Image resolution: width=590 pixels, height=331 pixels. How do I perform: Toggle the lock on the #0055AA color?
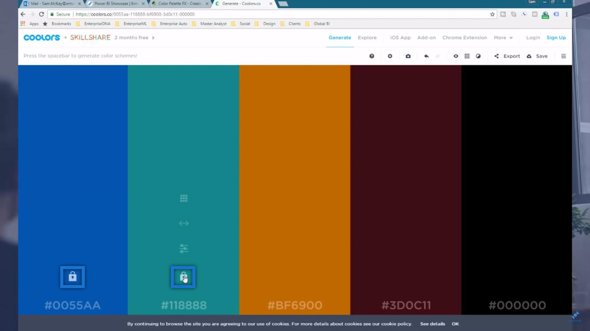pyautogui.click(x=72, y=277)
